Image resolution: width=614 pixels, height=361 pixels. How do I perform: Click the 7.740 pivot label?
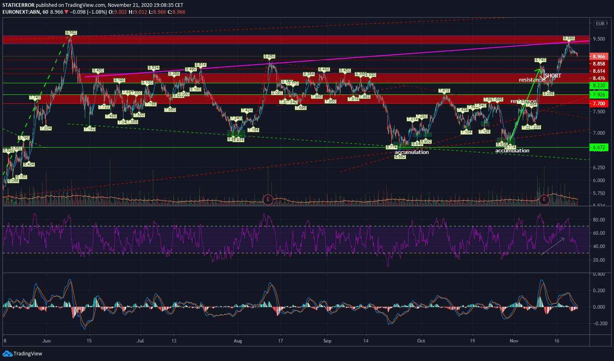click(x=35, y=97)
